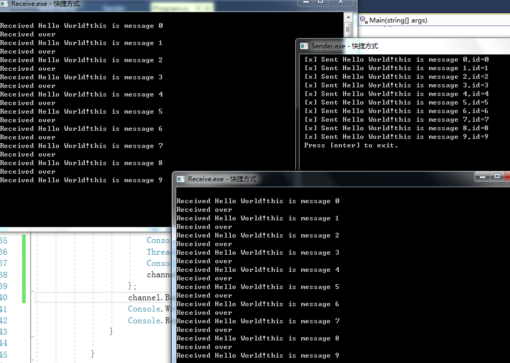Click 'Sent ... message 2,id=2' line in Sender.exe

click(397, 77)
